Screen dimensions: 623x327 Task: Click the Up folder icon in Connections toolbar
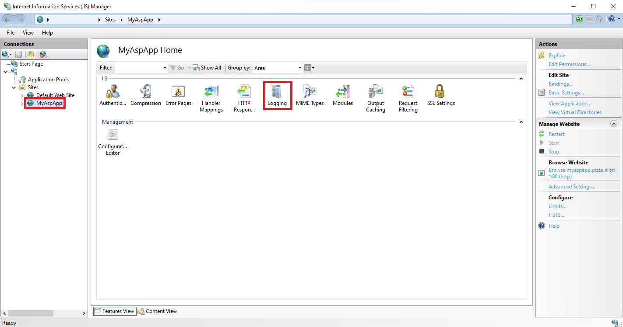[31, 54]
